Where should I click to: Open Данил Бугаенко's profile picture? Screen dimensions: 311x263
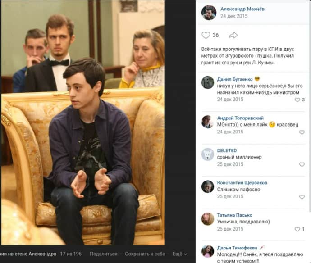click(208, 82)
